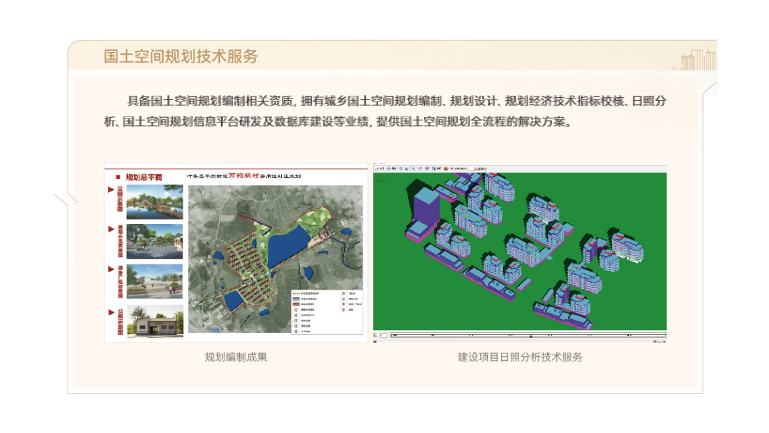Viewport: 769px width, 433px height.
Task: Open the fitness square rendering thumbnail
Action: click(154, 281)
